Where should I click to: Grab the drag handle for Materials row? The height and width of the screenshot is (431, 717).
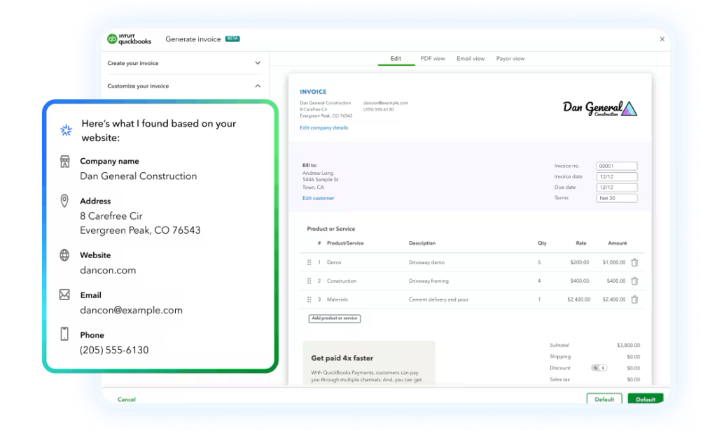tap(309, 300)
